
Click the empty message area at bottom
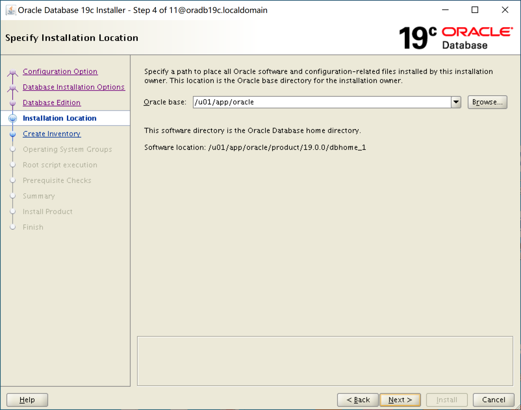coord(325,361)
